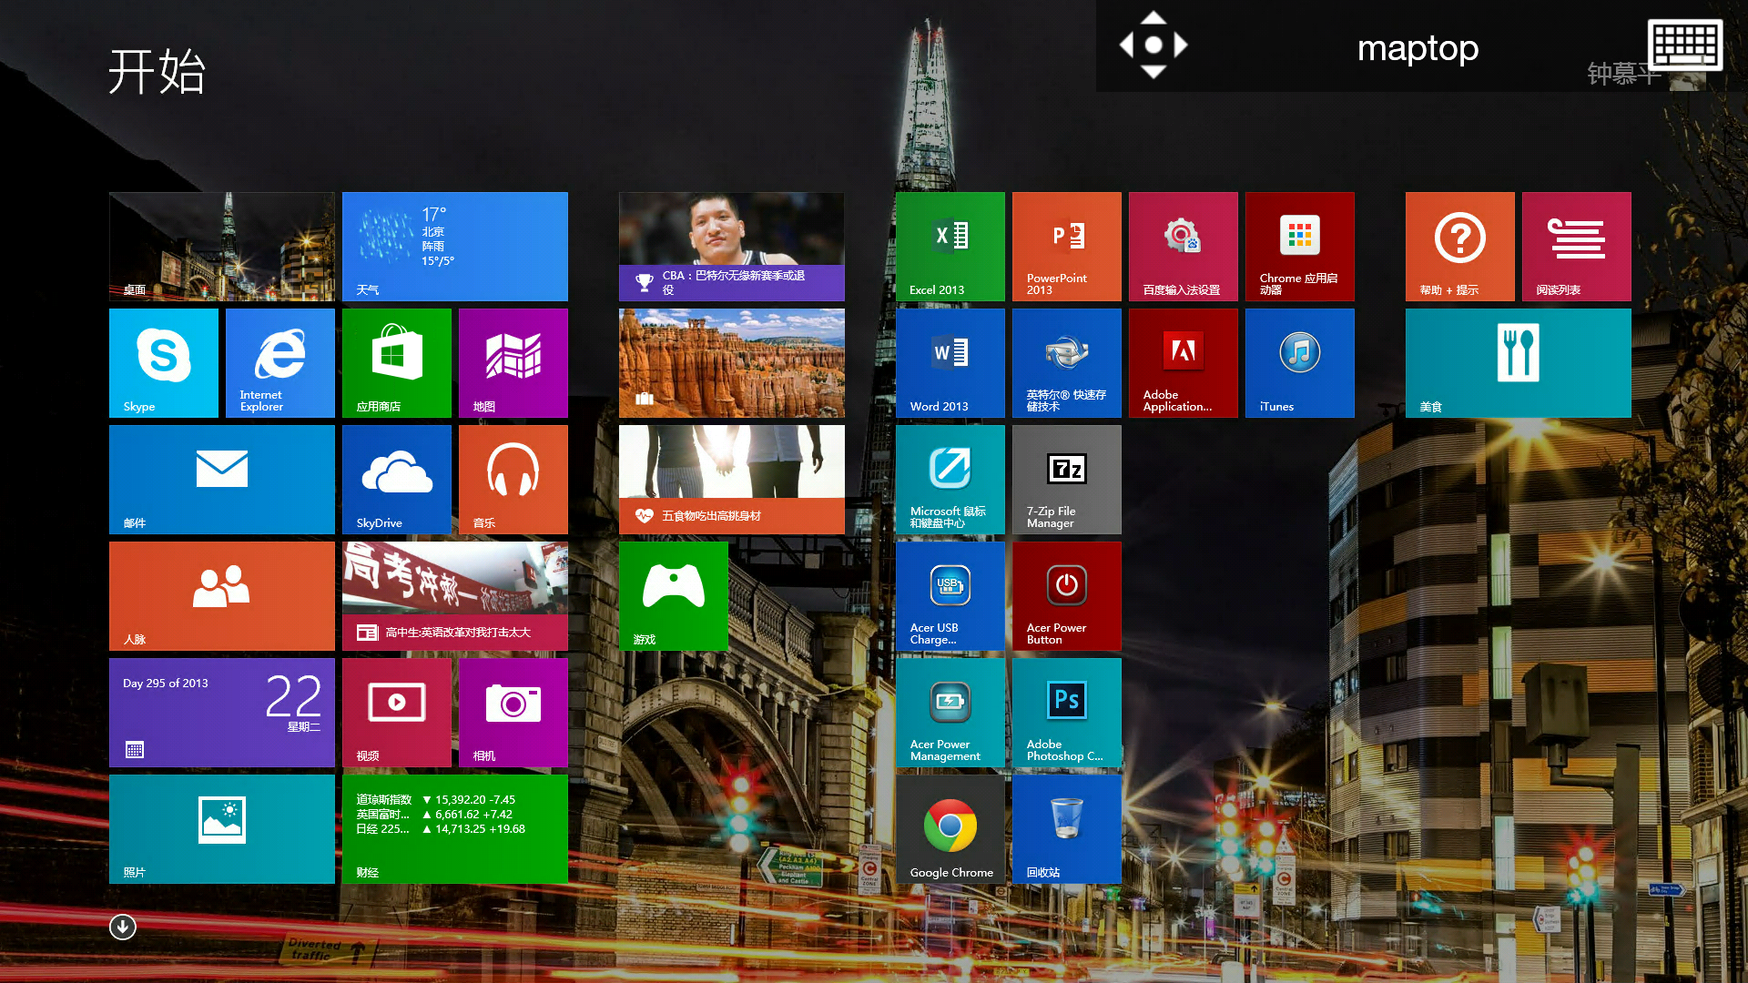Show all apps with down arrow
The width and height of the screenshot is (1748, 983).
123,927
